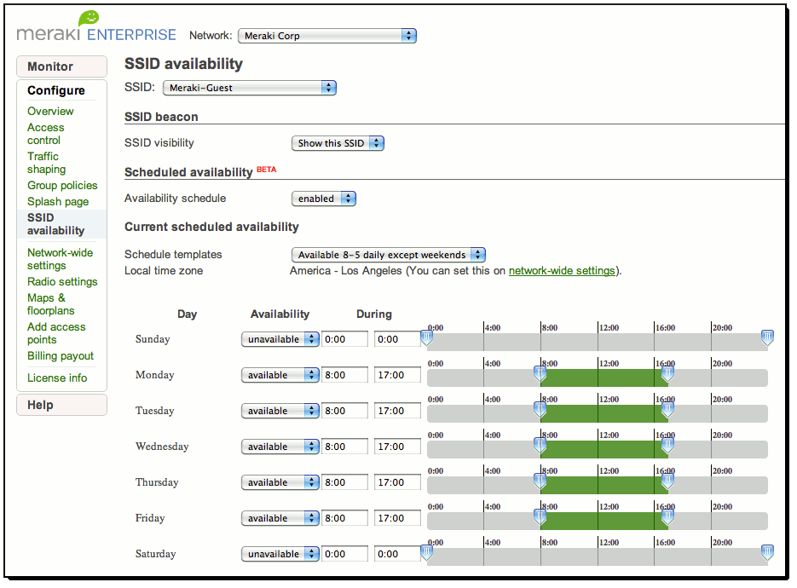
Task: Click Tuesday timeline end handle at 17:00
Action: pos(668,409)
